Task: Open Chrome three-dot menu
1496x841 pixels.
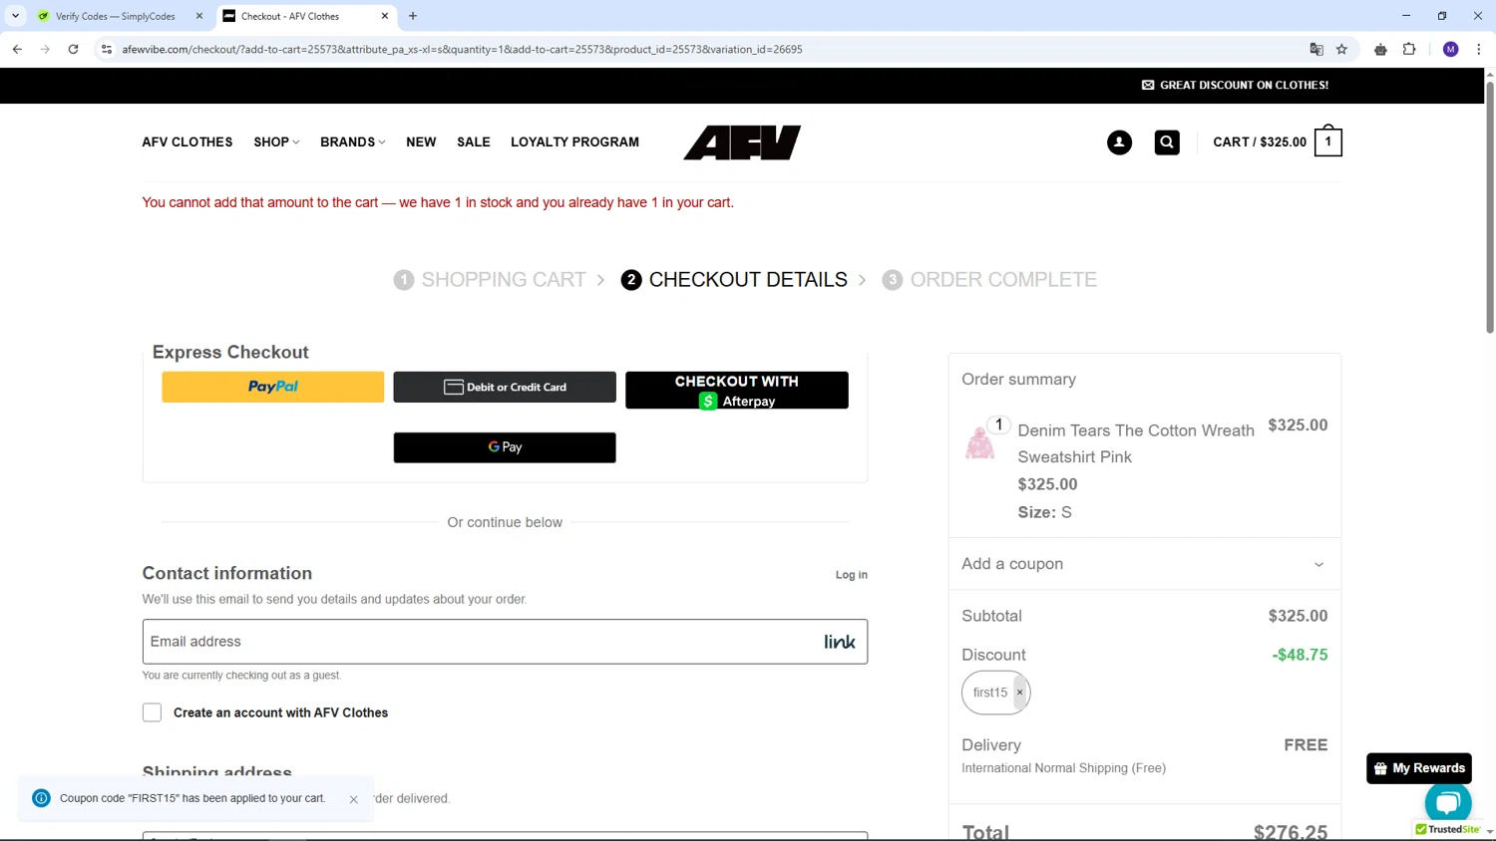Action: coord(1478,49)
